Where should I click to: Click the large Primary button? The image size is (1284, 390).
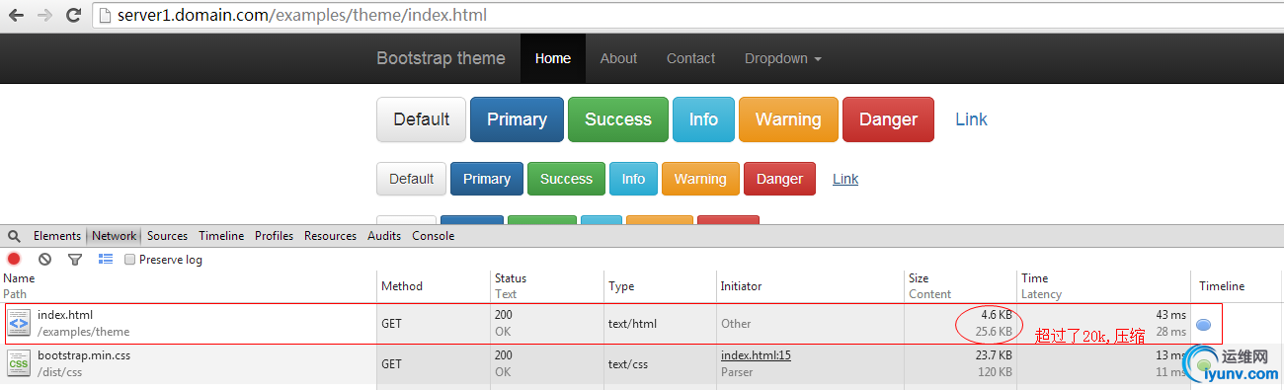pos(517,119)
